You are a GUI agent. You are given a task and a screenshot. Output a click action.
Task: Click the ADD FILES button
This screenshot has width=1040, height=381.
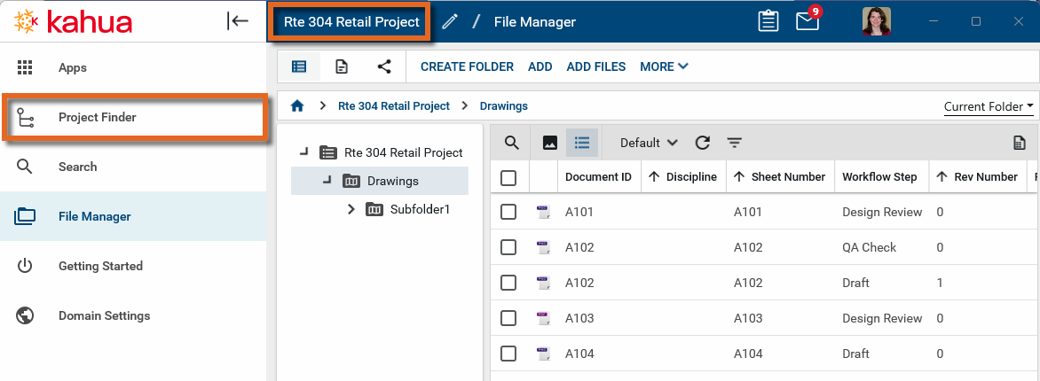[x=595, y=66]
